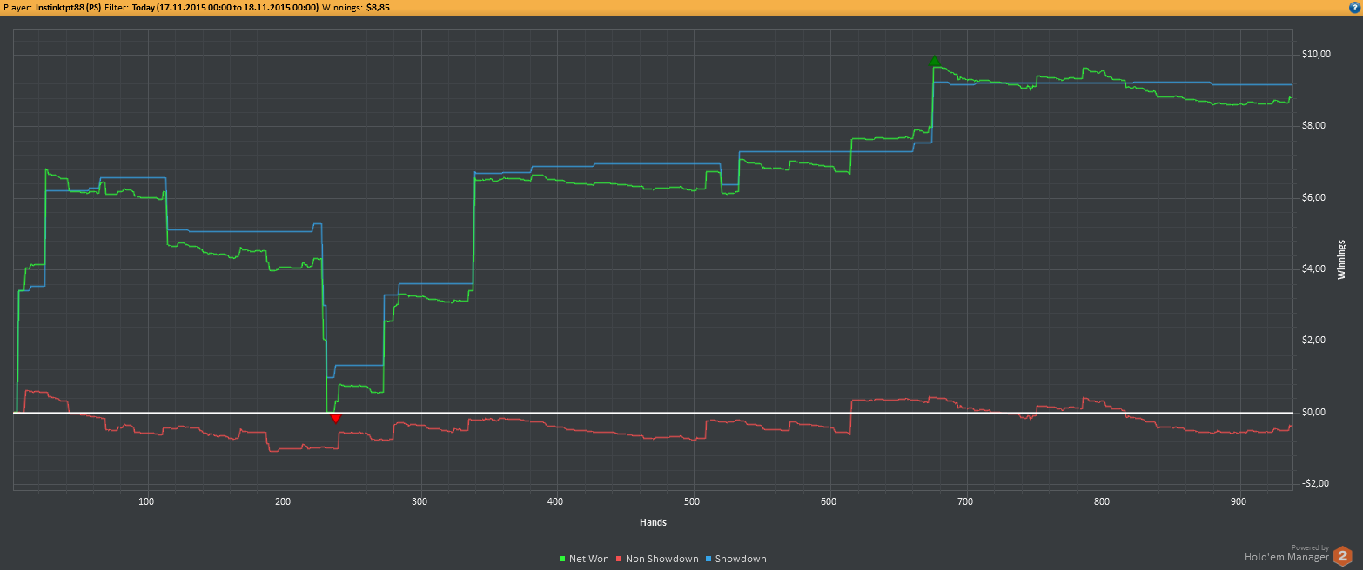The width and height of the screenshot is (1363, 570).
Task: Select the red low-point triangle marker
Action: click(x=336, y=419)
